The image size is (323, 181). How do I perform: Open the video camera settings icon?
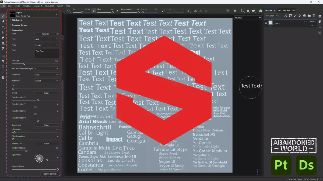pyautogui.click(x=254, y=11)
